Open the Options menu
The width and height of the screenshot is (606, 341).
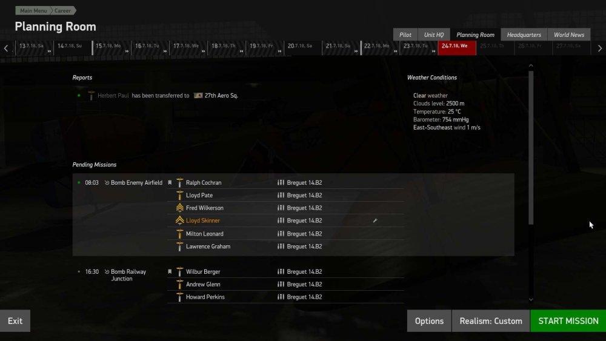(429, 321)
